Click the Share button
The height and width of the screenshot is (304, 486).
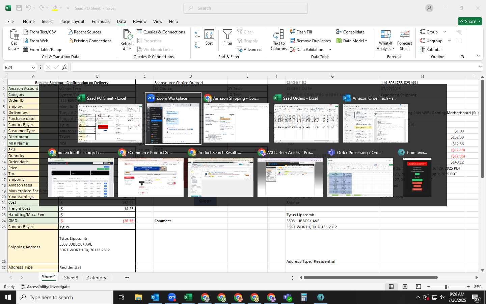click(470, 21)
